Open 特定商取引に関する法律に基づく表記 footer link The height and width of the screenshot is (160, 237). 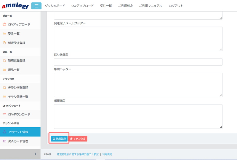tap(78, 154)
